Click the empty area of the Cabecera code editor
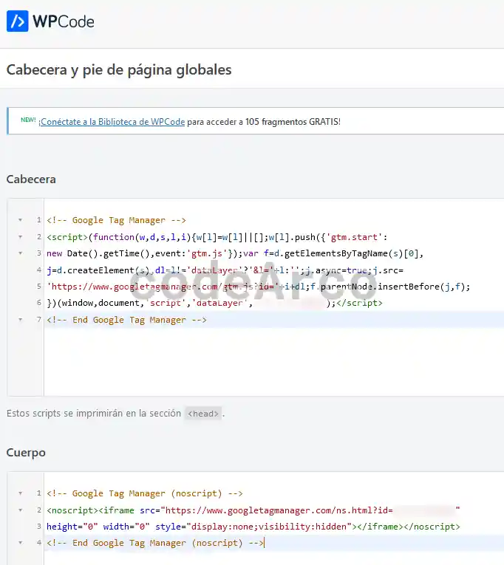Screen dimensions: 504x565 click(274, 360)
